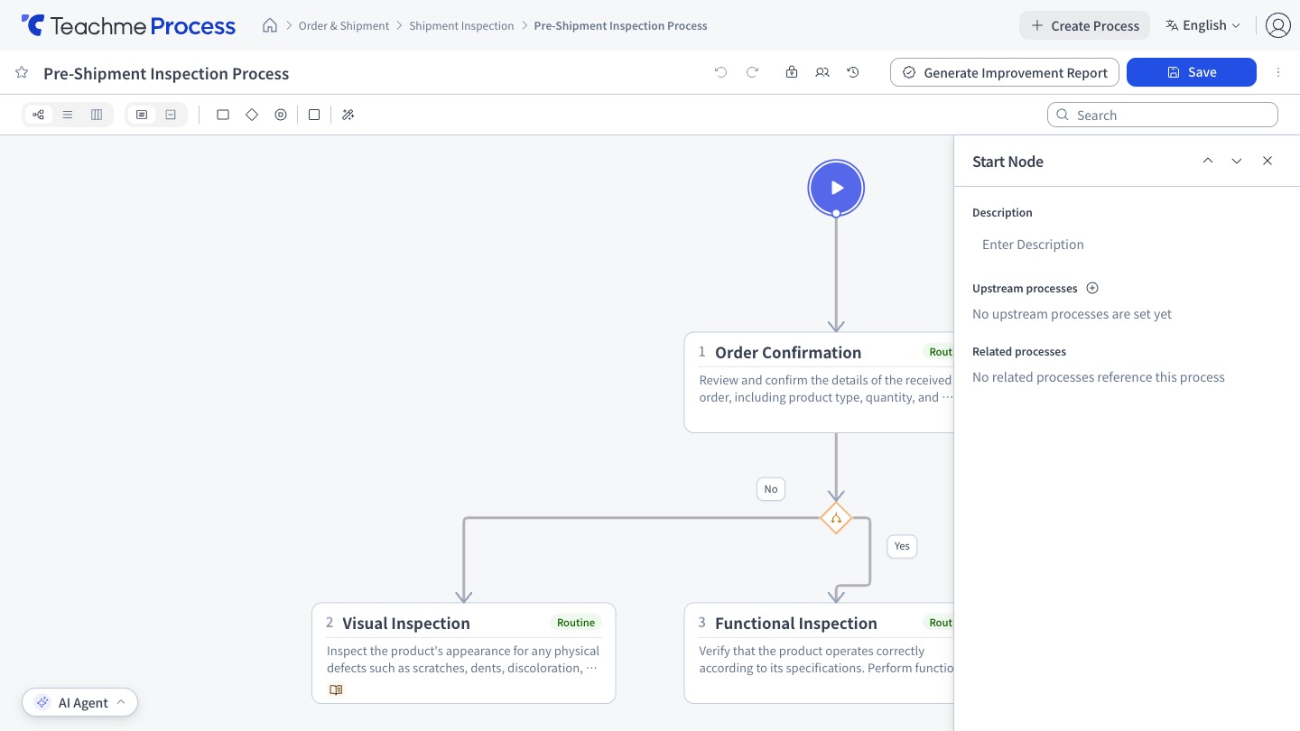
Task: Go to Teachme Process logo home
Action: pyautogui.click(x=128, y=25)
